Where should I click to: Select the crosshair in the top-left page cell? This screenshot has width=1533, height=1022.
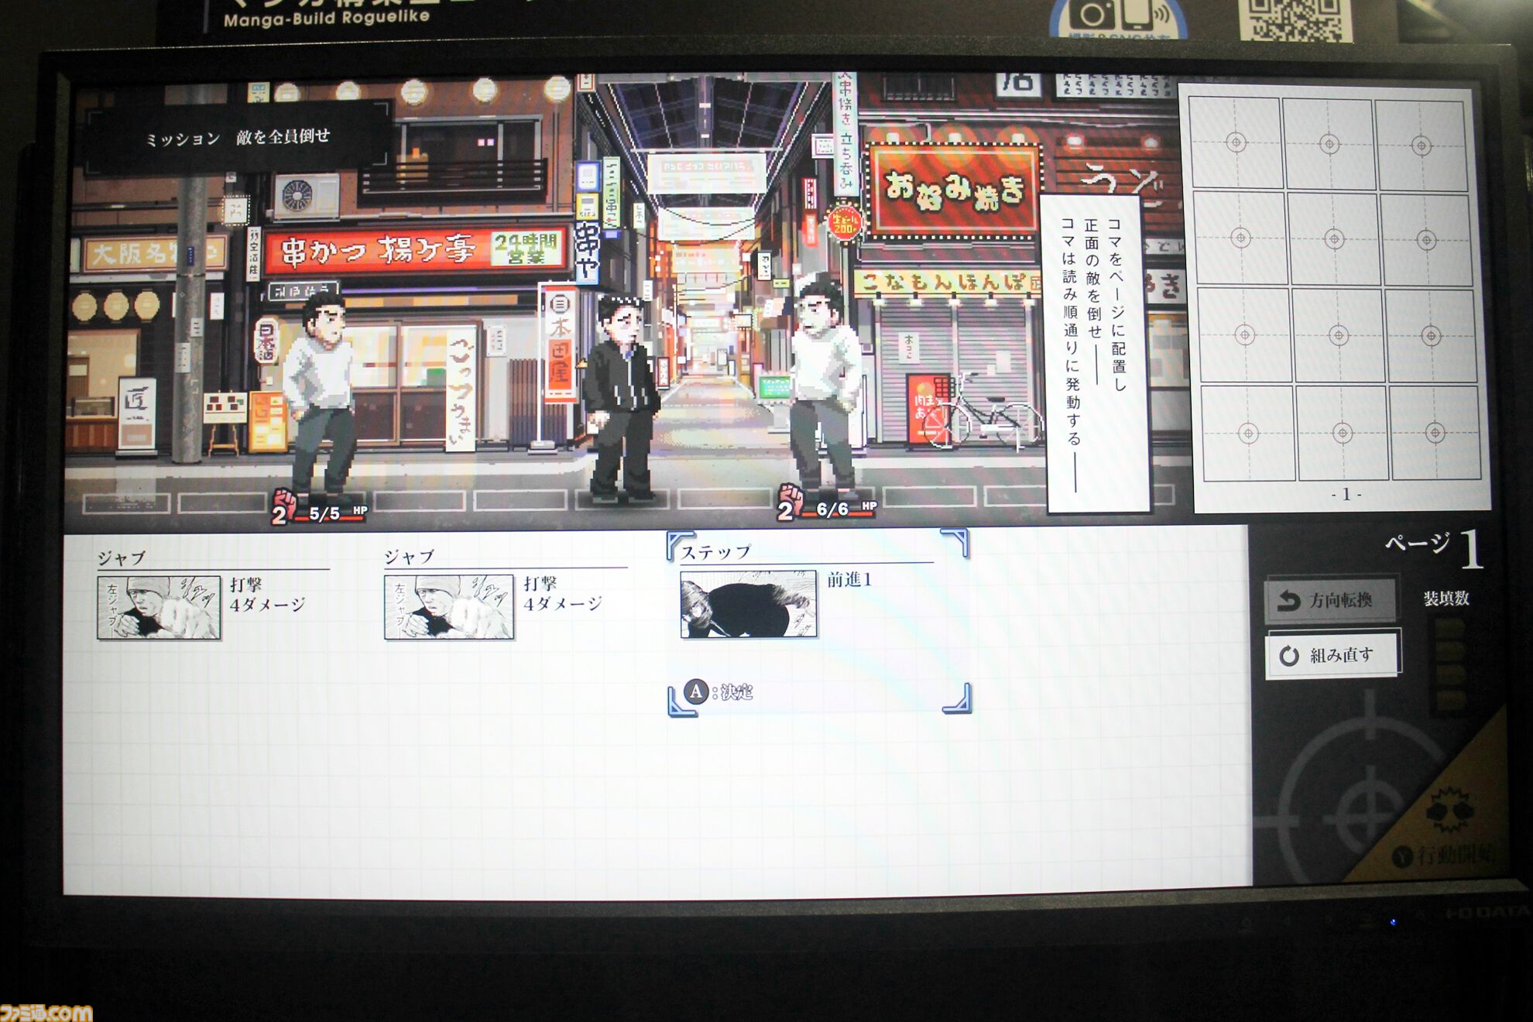coord(1236,142)
